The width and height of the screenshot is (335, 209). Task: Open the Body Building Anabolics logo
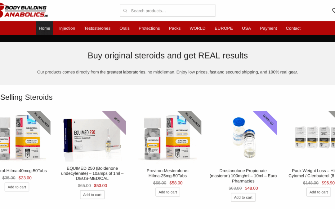click(x=24, y=11)
